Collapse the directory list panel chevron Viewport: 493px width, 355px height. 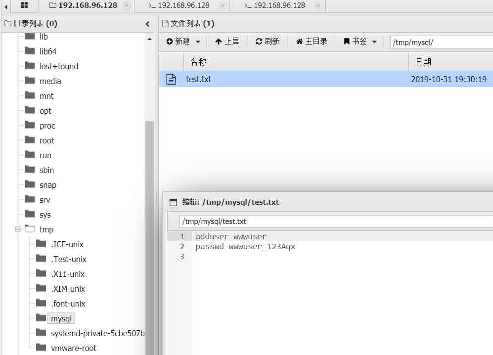(147, 24)
